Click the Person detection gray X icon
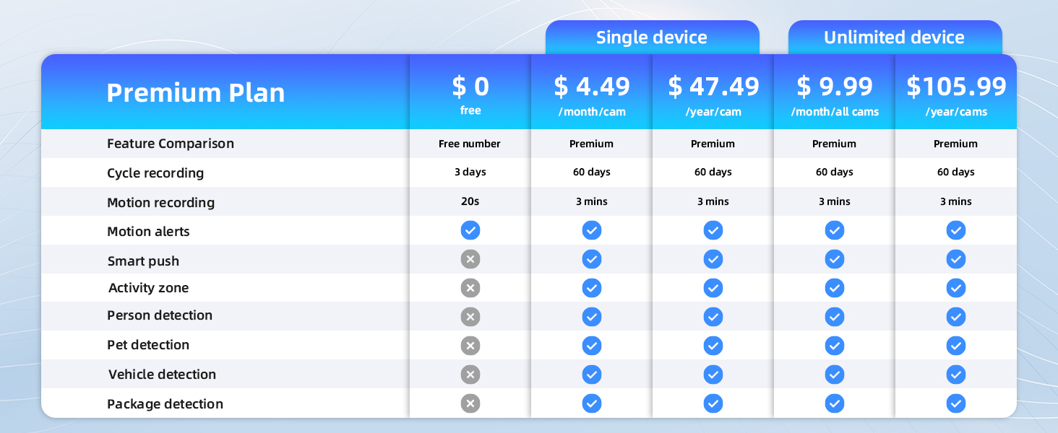The height and width of the screenshot is (433, 1058). click(x=470, y=316)
